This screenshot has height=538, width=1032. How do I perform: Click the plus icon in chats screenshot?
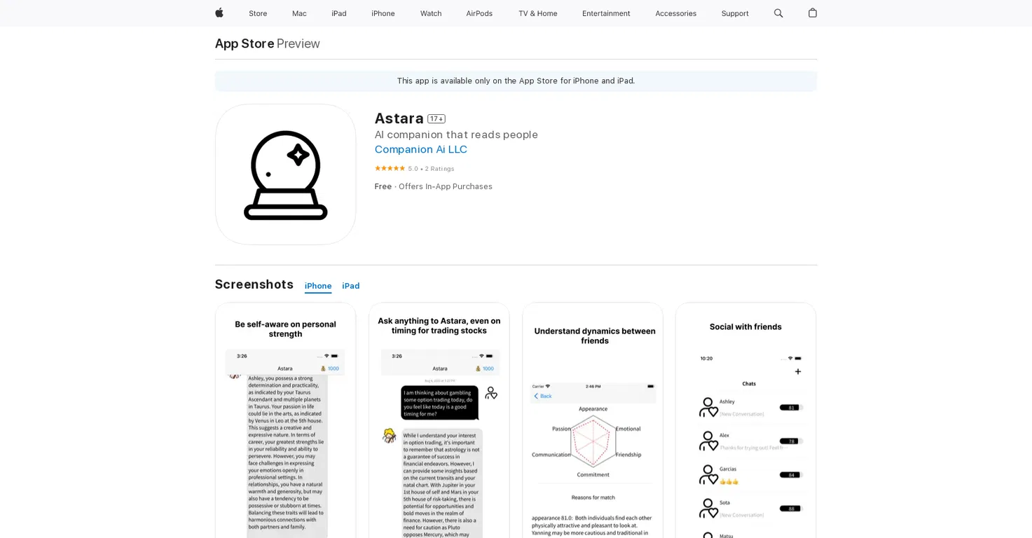797,371
